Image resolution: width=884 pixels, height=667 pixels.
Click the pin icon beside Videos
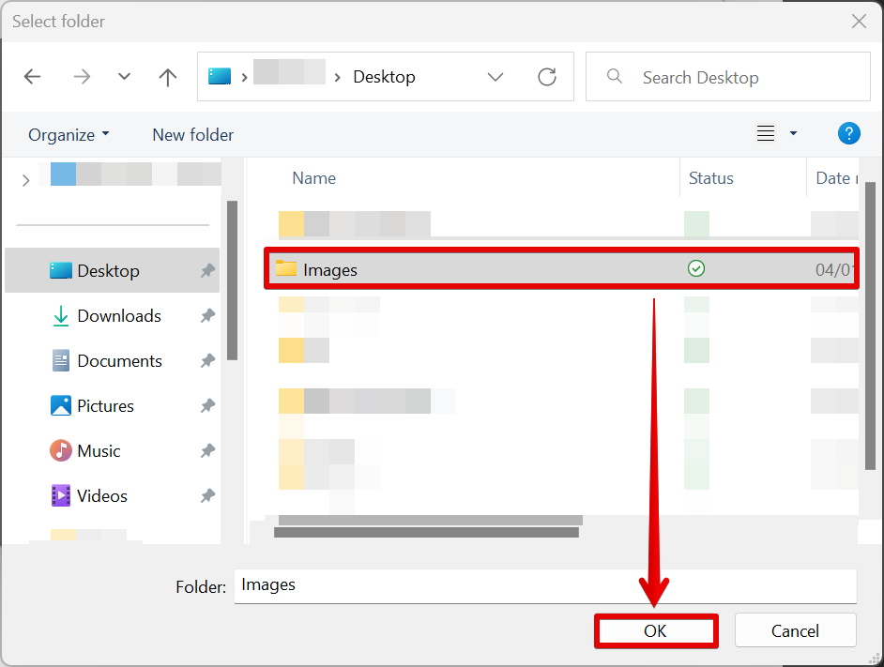tap(207, 496)
